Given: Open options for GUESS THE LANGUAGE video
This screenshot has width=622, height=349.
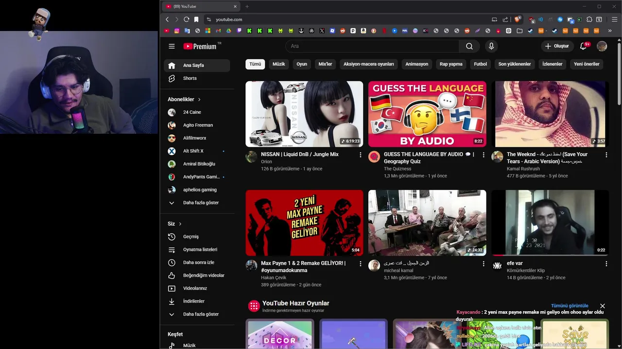Looking at the screenshot, I should pos(484,155).
